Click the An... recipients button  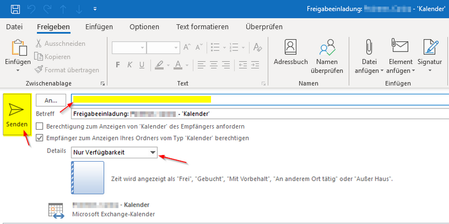[x=51, y=100]
